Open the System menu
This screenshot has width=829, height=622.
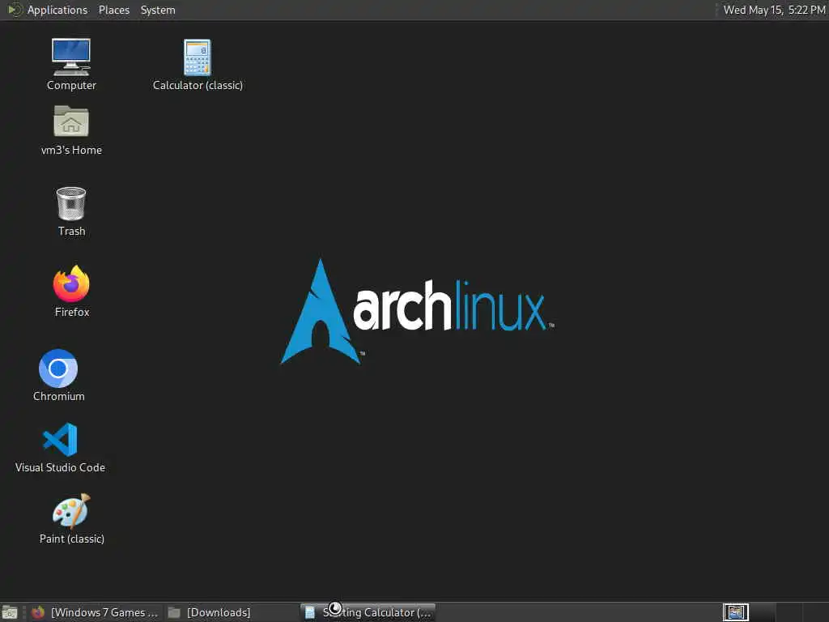(x=158, y=10)
